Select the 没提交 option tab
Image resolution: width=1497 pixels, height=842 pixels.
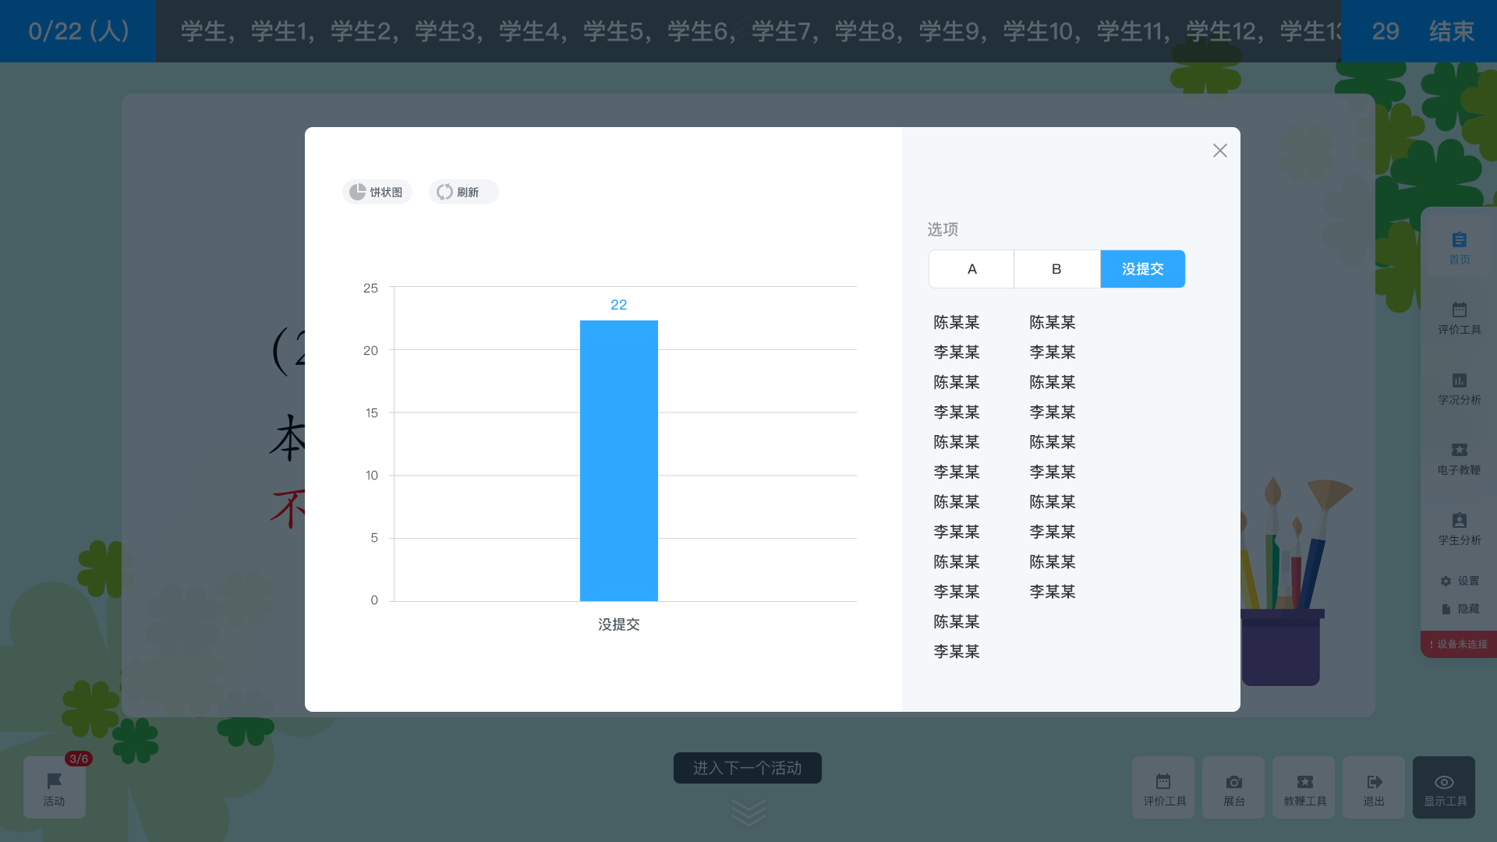tap(1142, 269)
